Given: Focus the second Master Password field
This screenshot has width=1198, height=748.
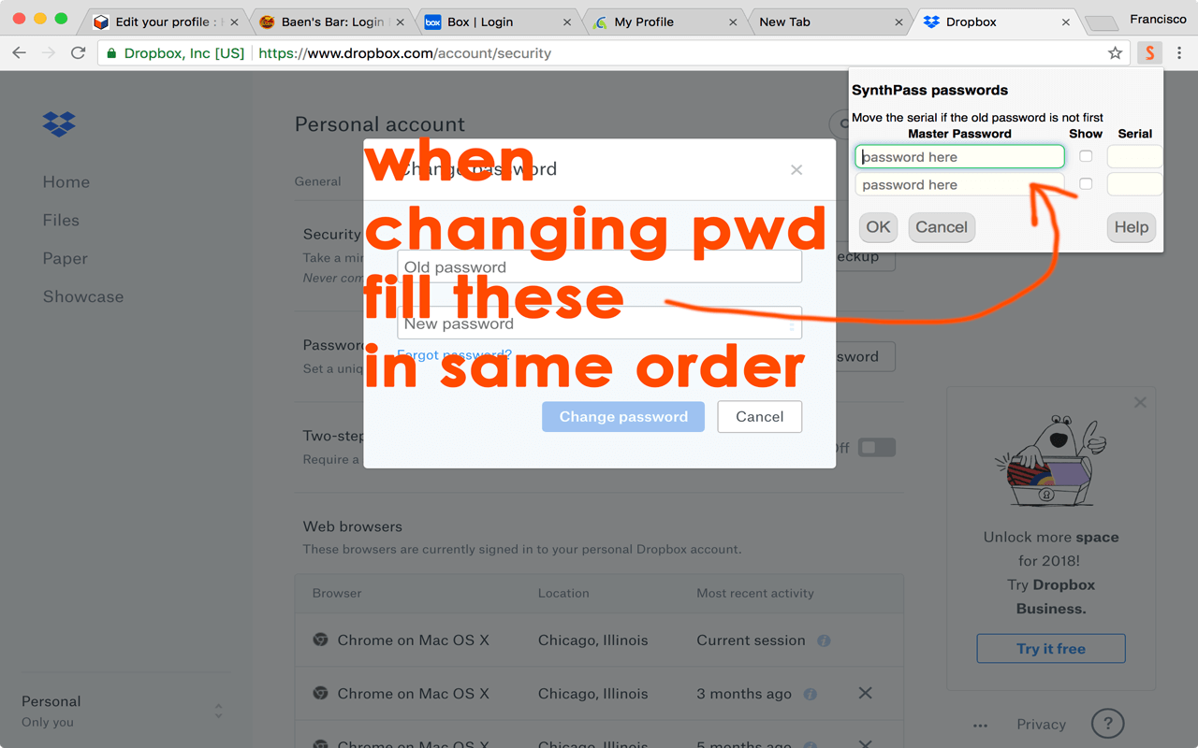Looking at the screenshot, I should point(959,185).
